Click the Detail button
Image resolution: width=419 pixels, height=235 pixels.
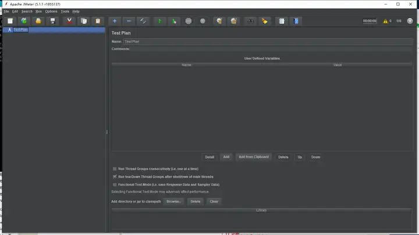point(210,157)
